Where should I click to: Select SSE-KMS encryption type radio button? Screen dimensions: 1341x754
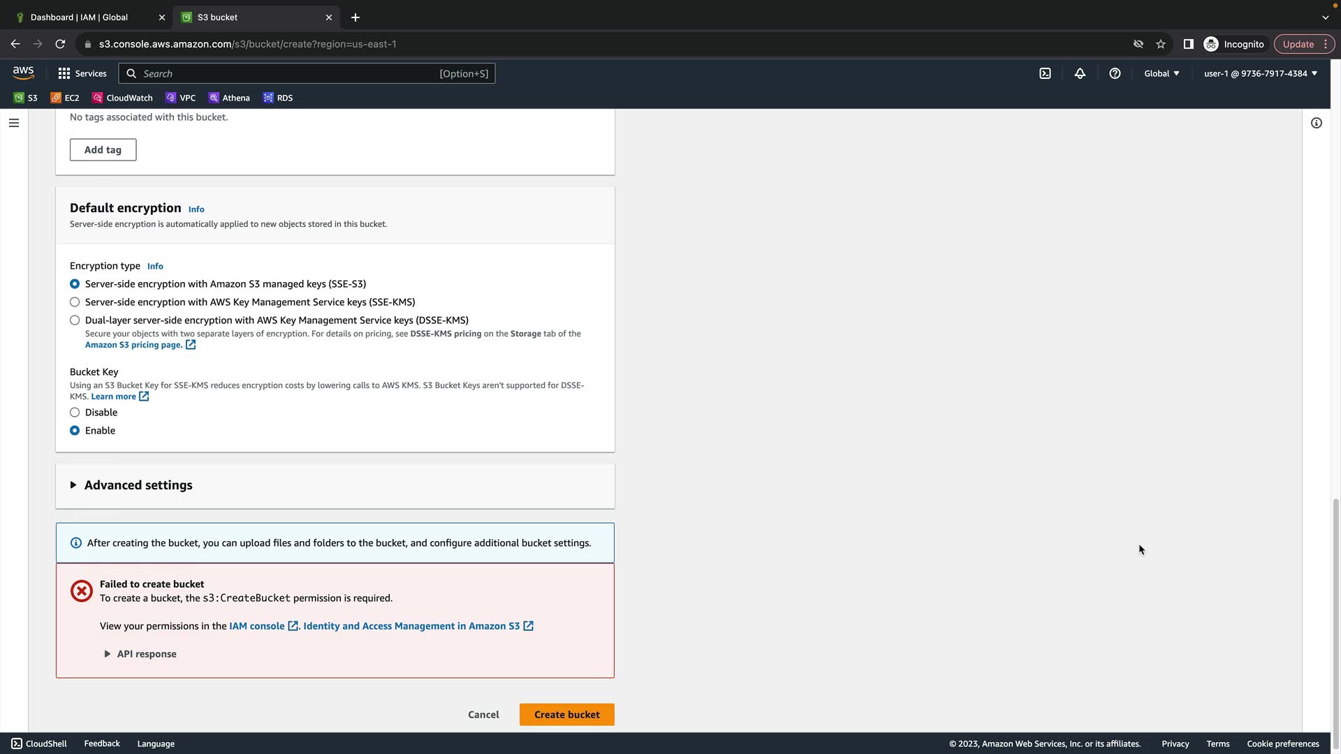click(x=75, y=302)
